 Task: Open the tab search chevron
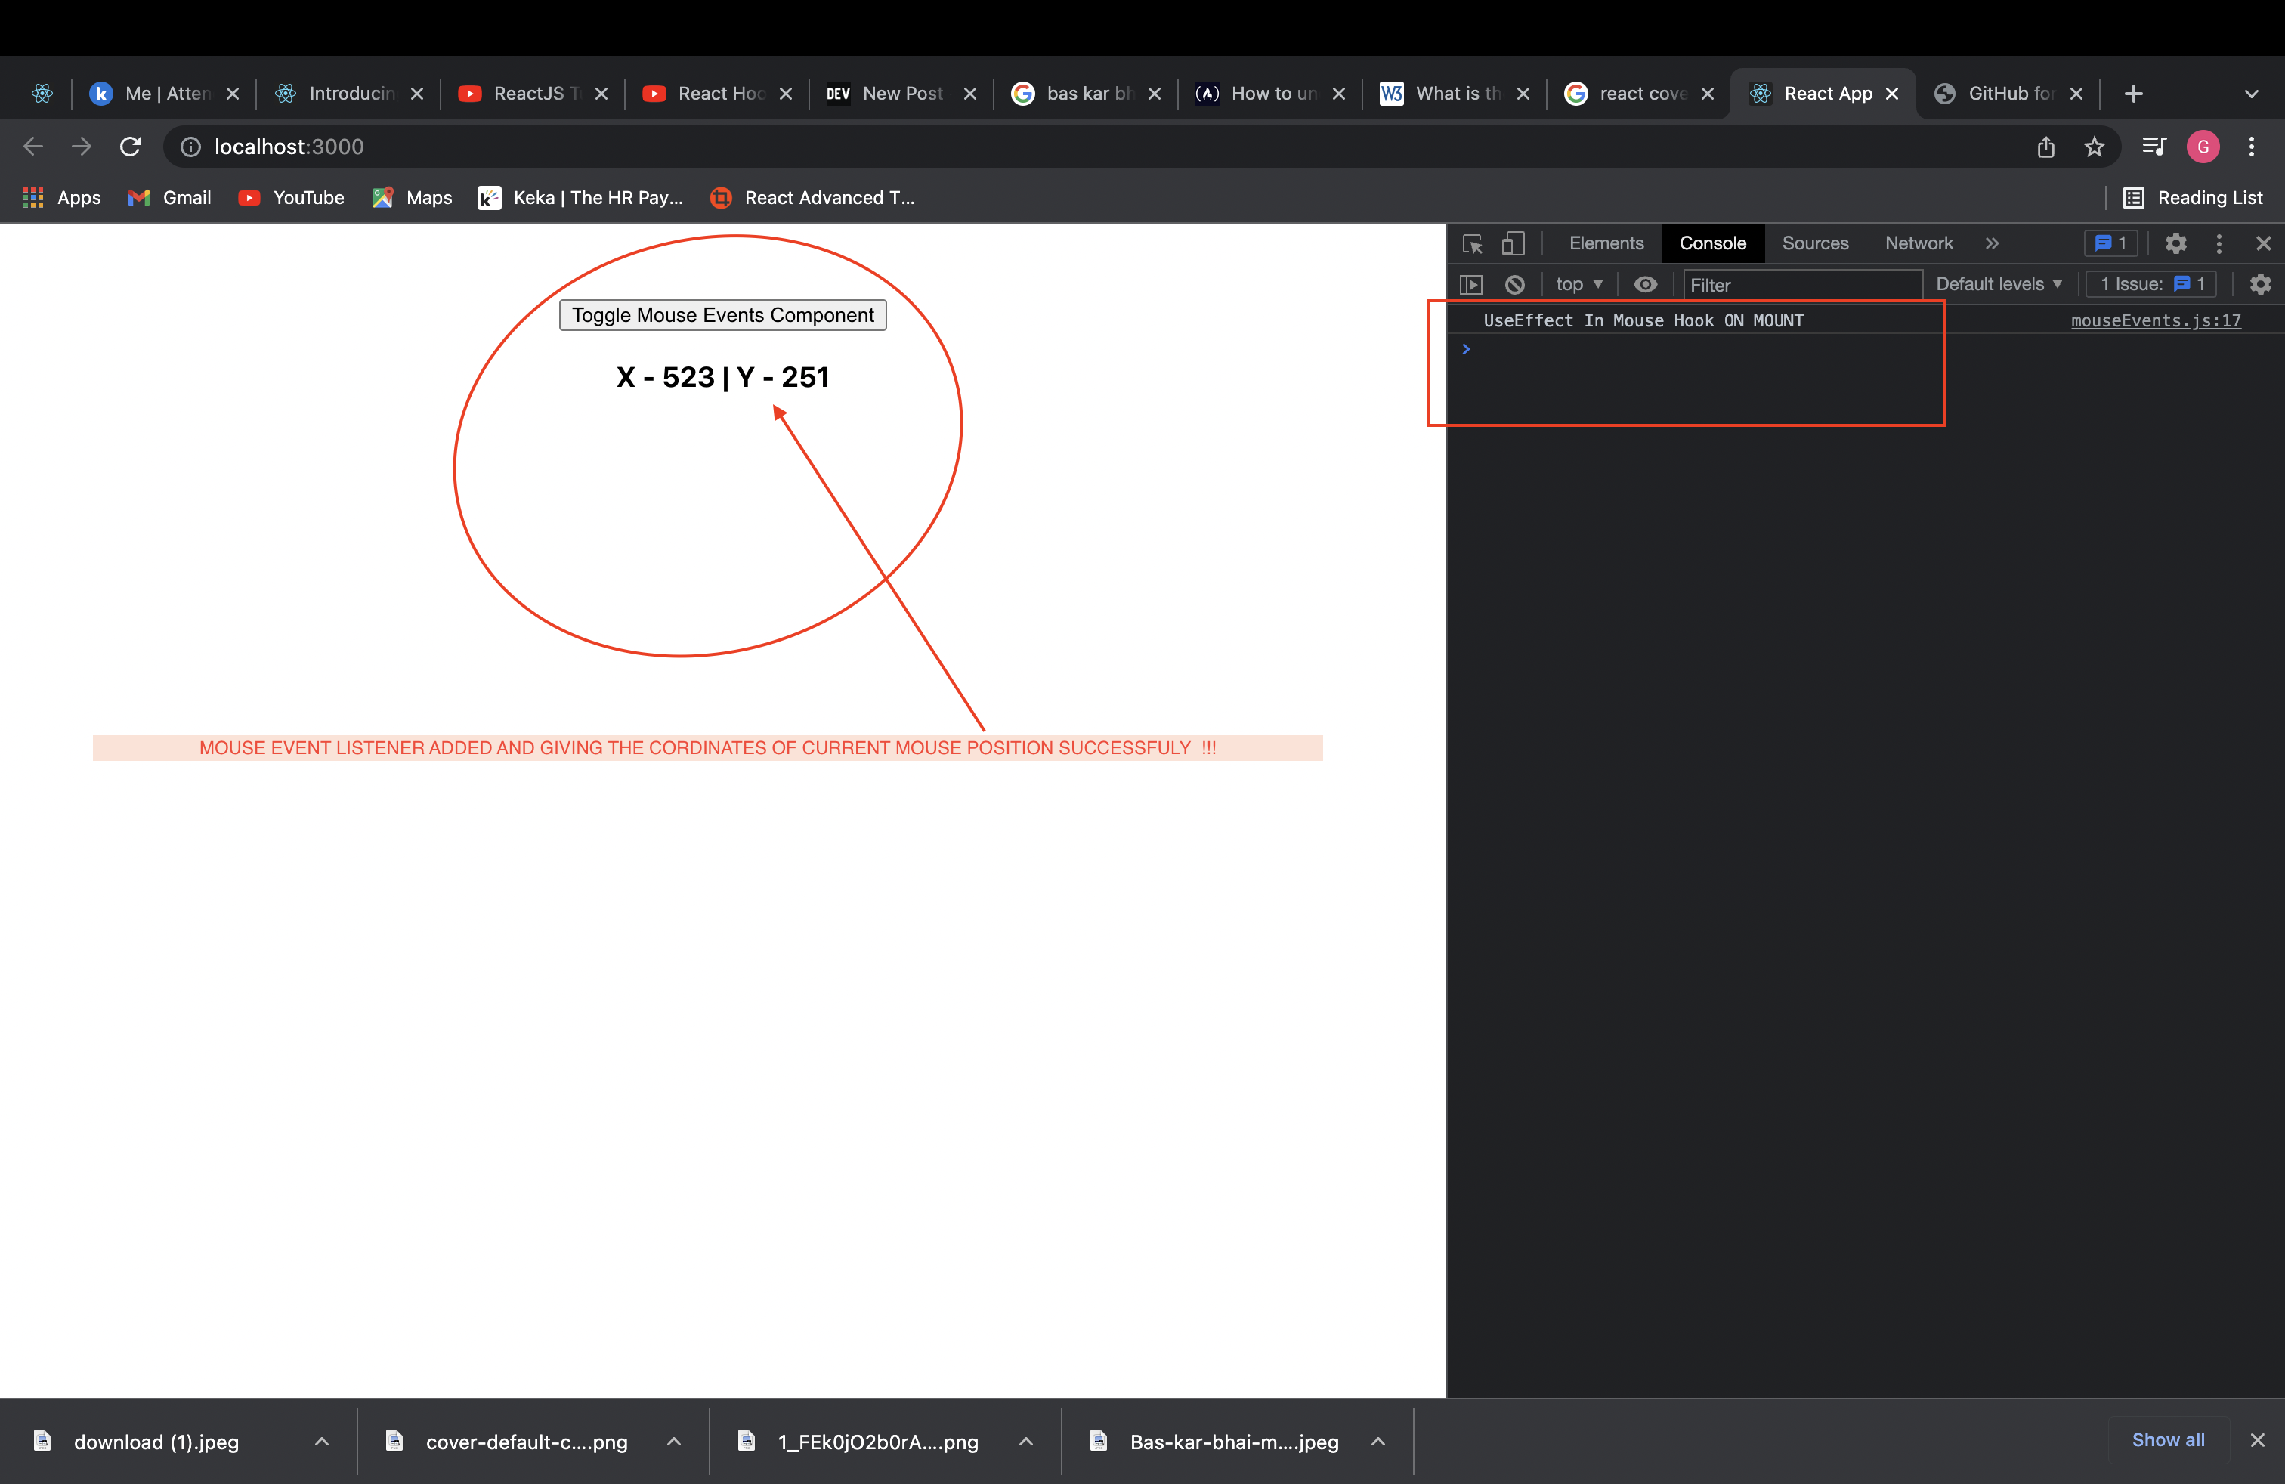coord(2252,93)
